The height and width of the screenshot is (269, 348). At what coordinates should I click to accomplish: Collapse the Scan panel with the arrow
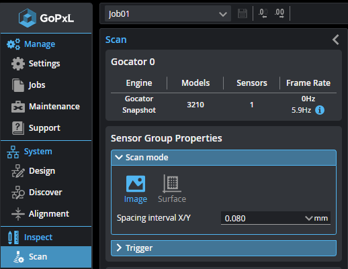coord(335,40)
